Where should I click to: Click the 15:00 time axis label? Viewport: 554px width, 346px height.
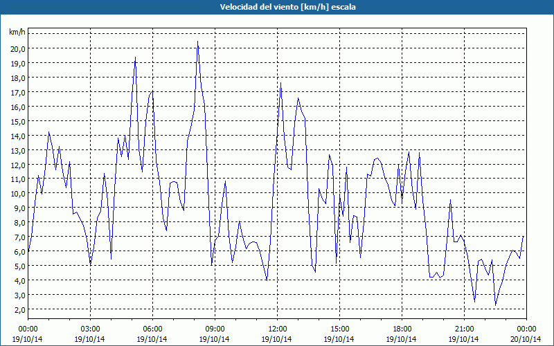pos(339,329)
